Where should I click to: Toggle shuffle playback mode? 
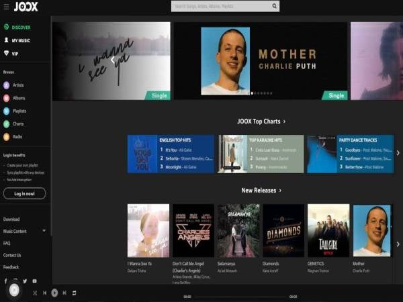pyautogui.click(x=35, y=293)
